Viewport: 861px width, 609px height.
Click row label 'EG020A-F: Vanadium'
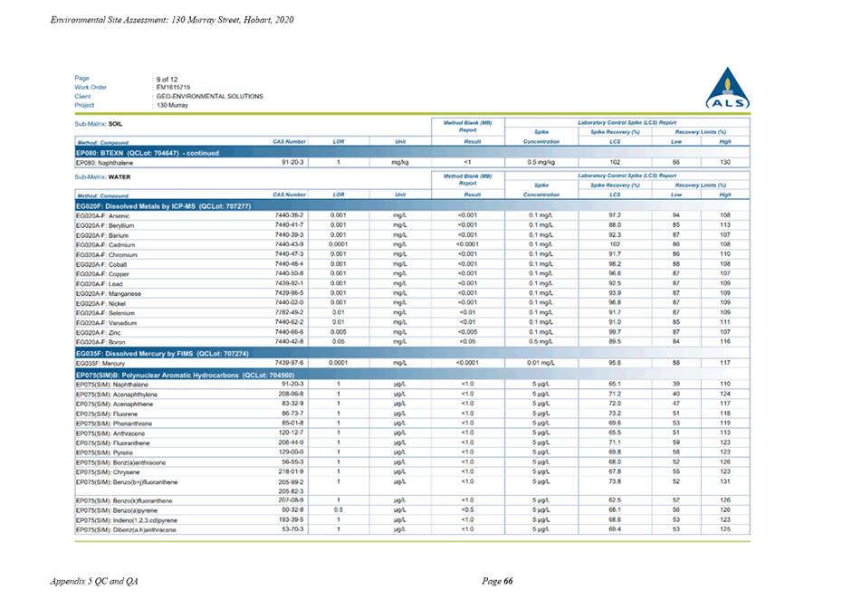click(x=106, y=323)
